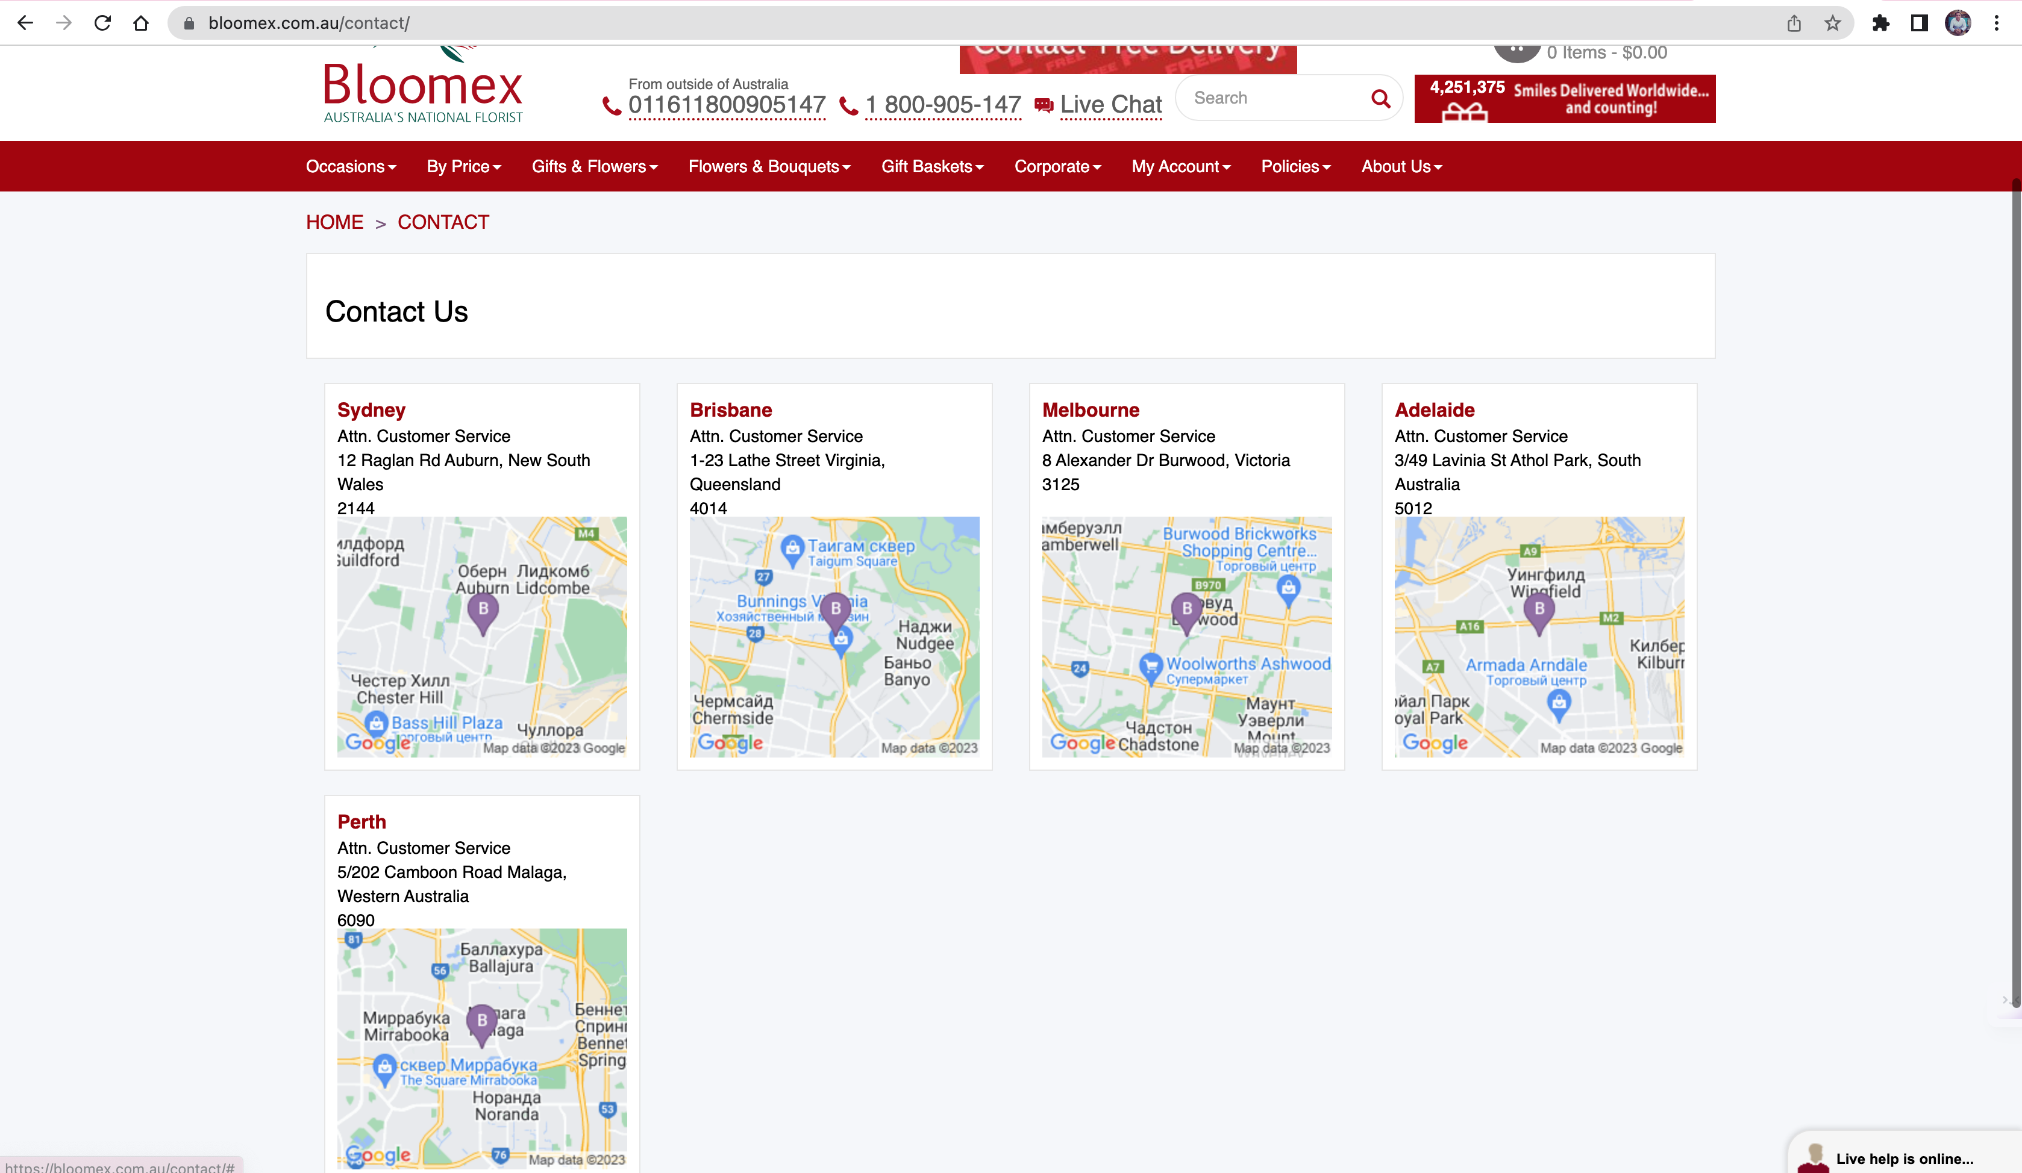Expand the Corporate menu
Screen dimensions: 2022x1173
point(1057,167)
